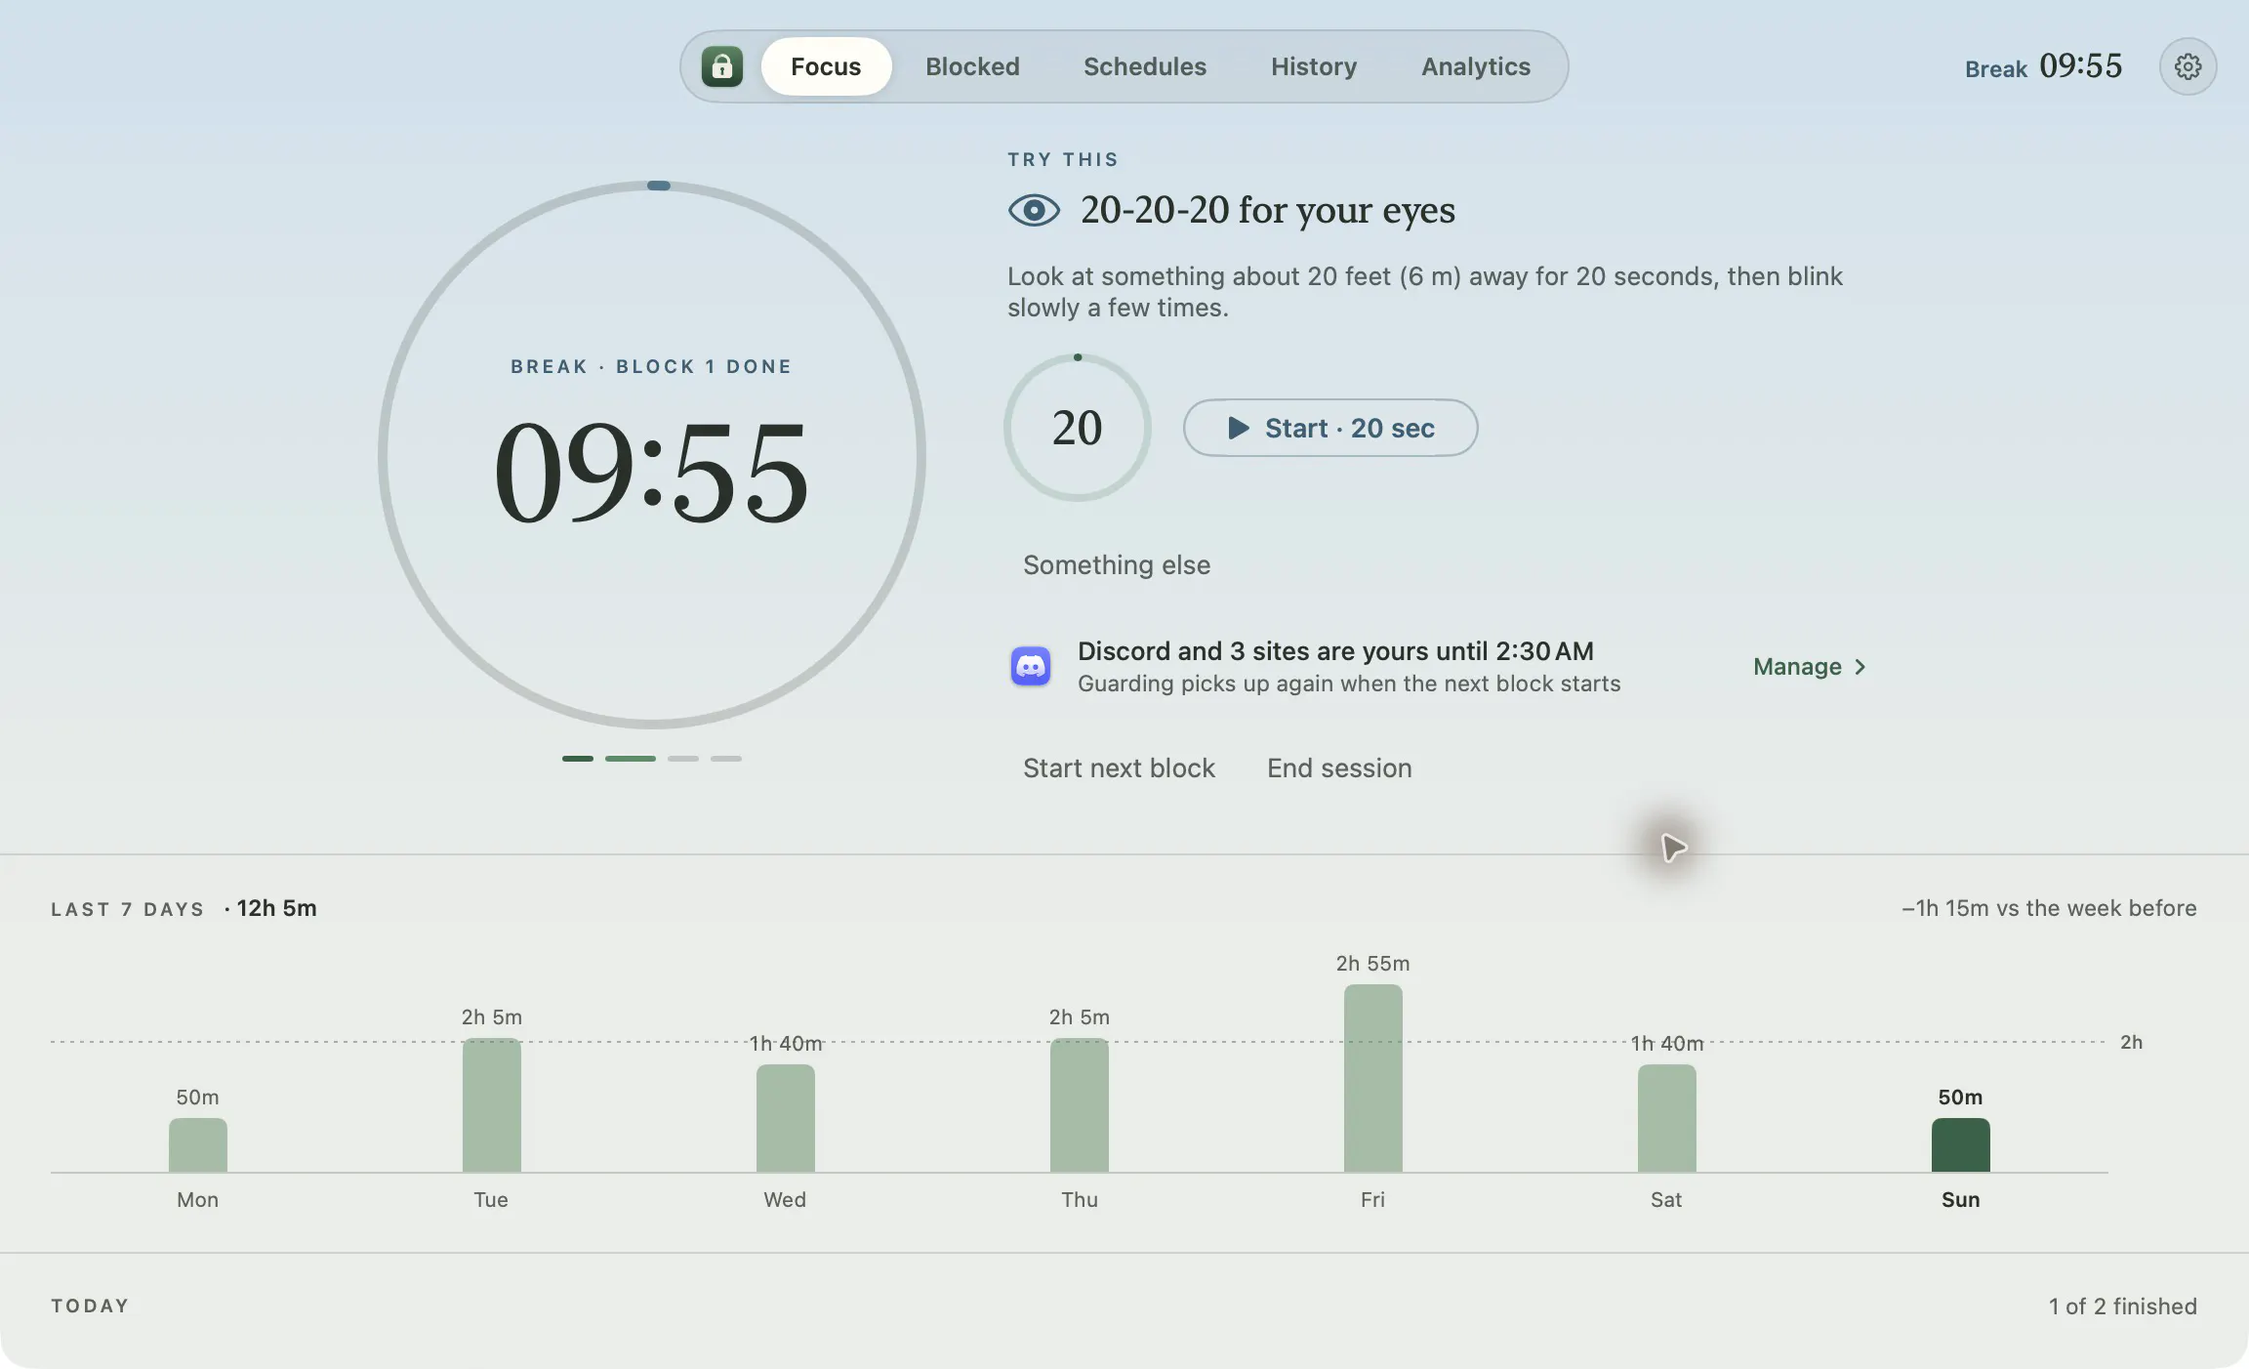
Task: Select the Sunday 50m dark bar
Action: tap(1961, 1145)
